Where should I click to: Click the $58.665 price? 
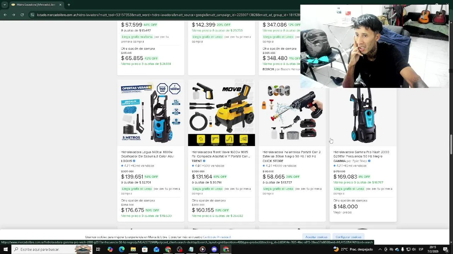click(274, 176)
